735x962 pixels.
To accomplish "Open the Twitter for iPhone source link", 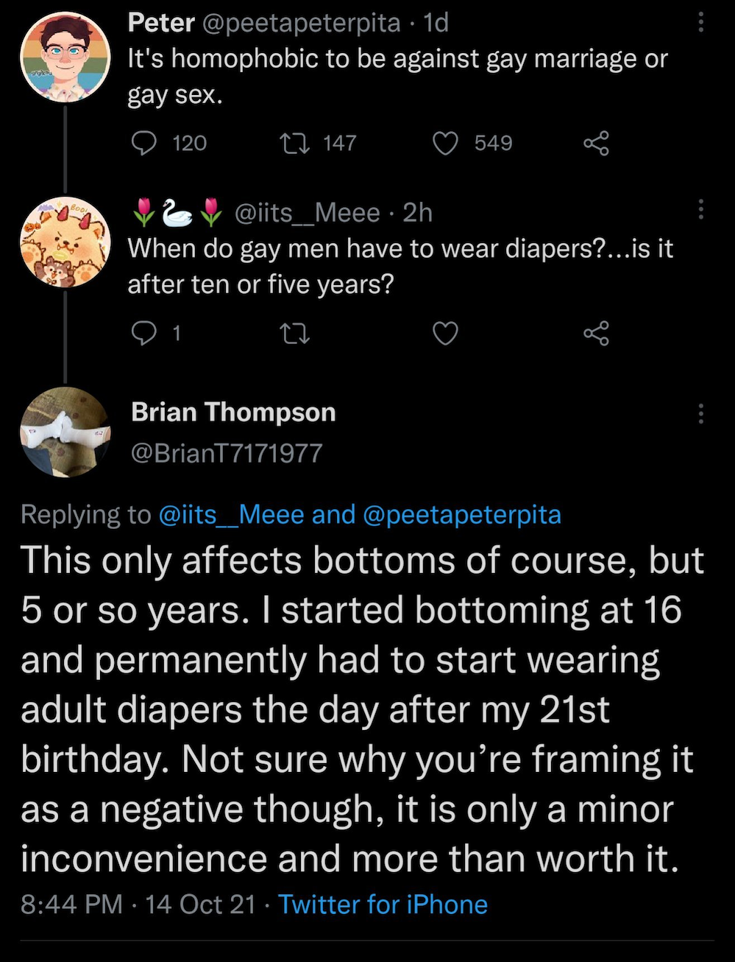I will click(383, 905).
